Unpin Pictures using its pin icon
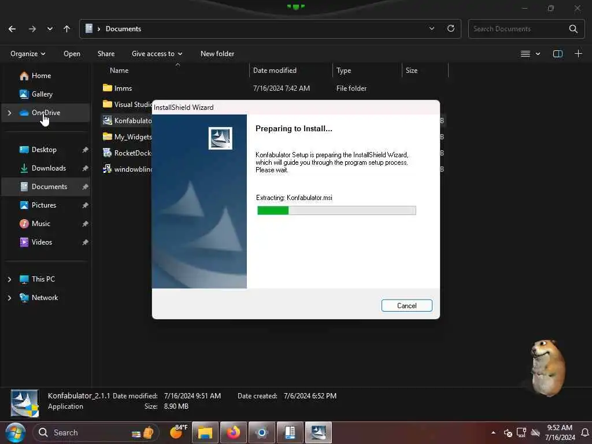The height and width of the screenshot is (444, 592). pyautogui.click(x=85, y=205)
